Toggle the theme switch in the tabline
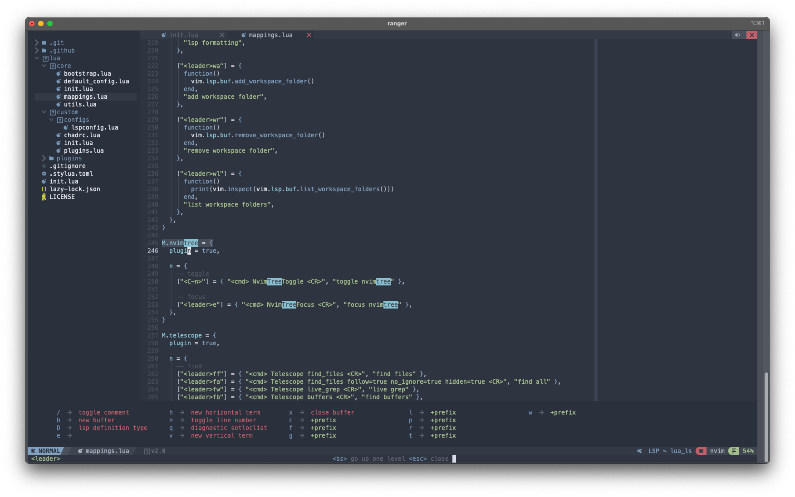Viewport: 795px width, 497px height. [x=737, y=35]
